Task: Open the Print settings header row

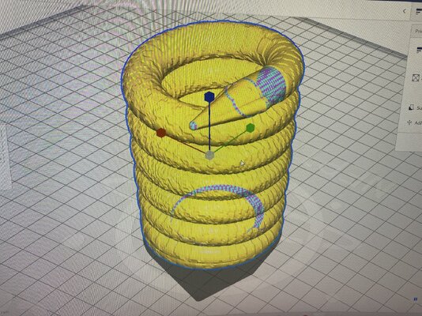Action: pos(416,31)
